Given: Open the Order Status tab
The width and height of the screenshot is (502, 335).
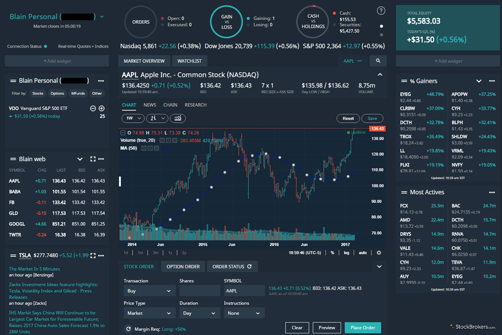Looking at the screenshot, I should point(232,266).
